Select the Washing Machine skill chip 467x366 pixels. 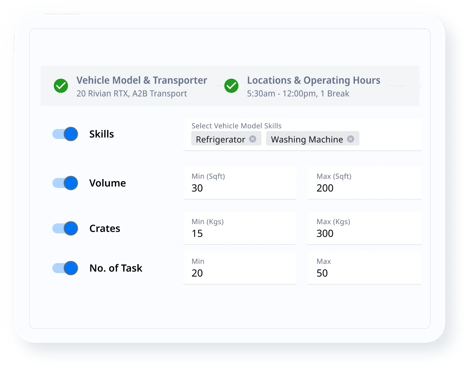(x=307, y=139)
